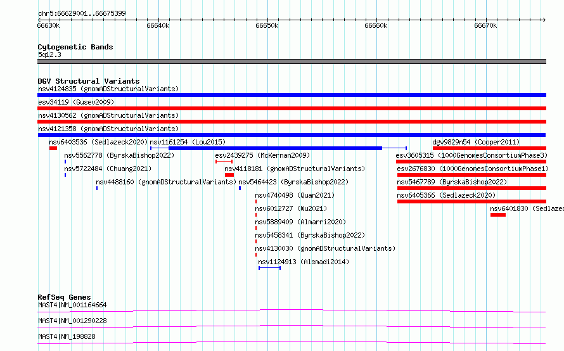Select the esv34119 (Gusev2009) label
Viewport: 564px width, 351px height.
(x=76, y=102)
